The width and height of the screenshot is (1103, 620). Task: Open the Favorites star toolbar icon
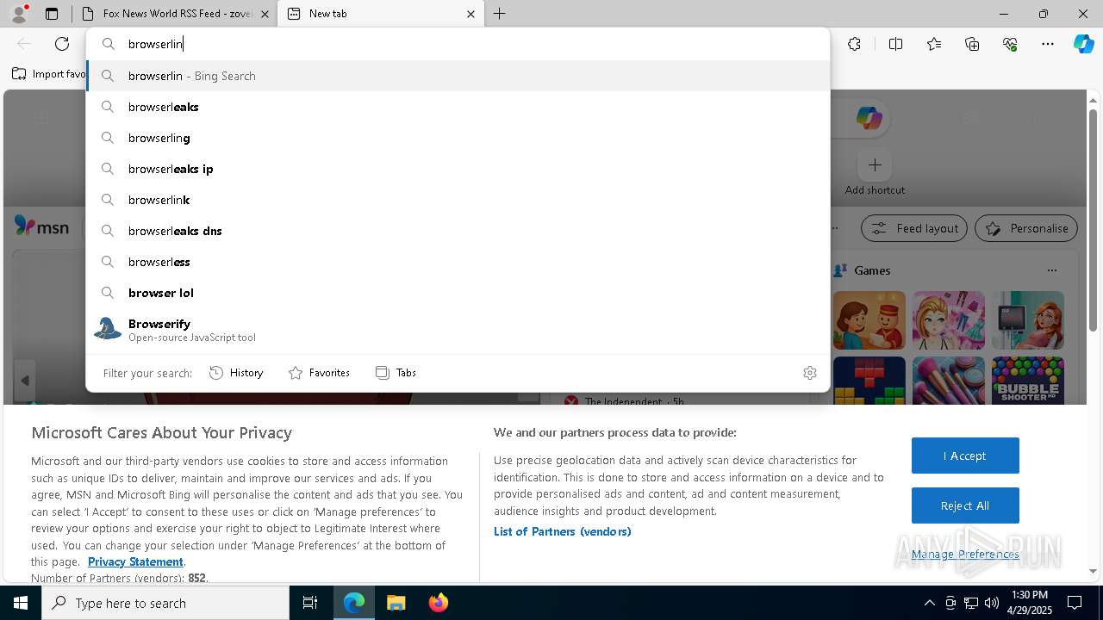tap(934, 44)
